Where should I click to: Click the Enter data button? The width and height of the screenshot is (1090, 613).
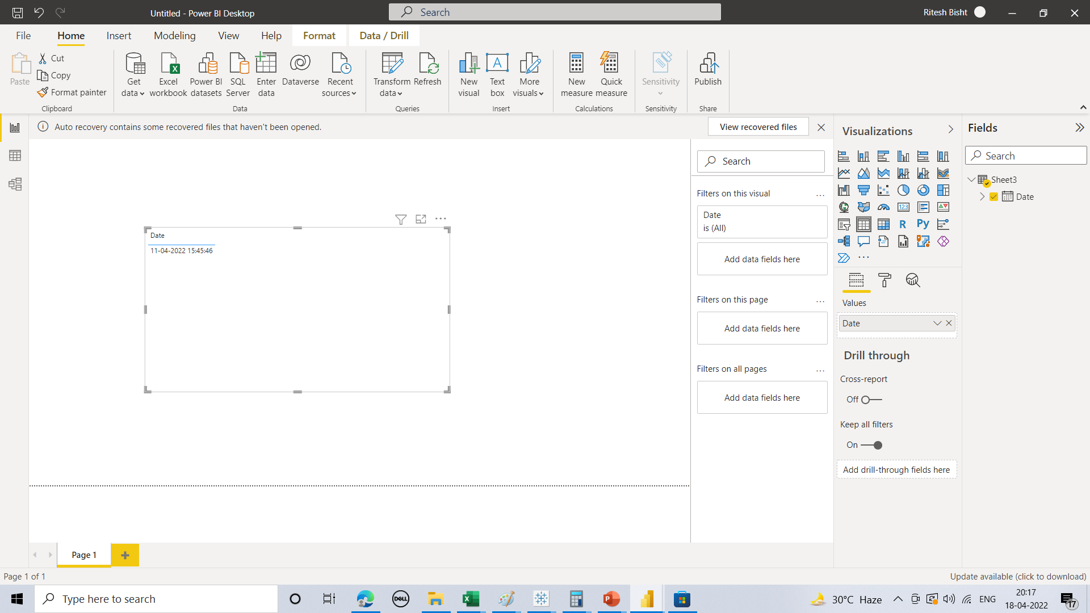(x=266, y=75)
